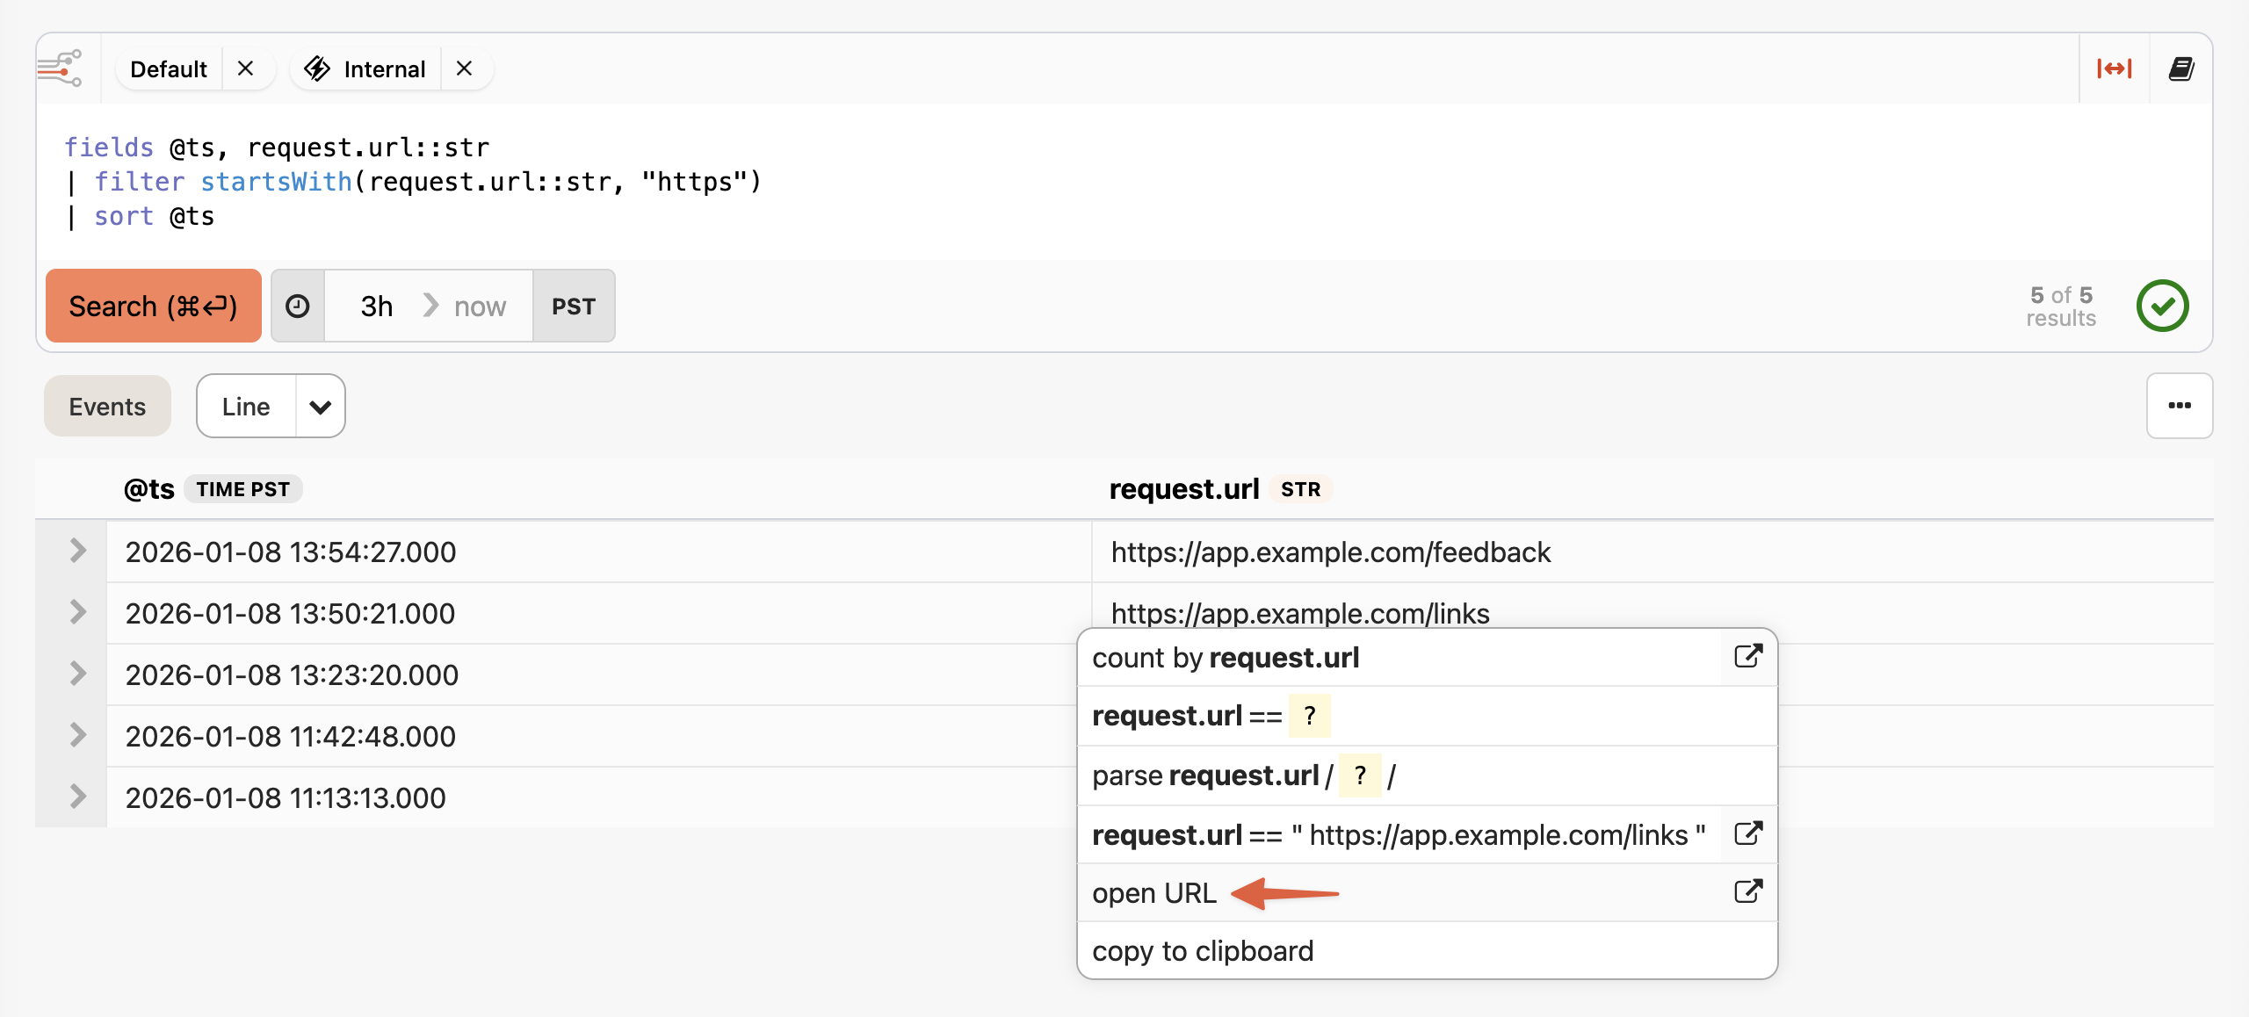Click the green checkmark results status icon

2164,306
